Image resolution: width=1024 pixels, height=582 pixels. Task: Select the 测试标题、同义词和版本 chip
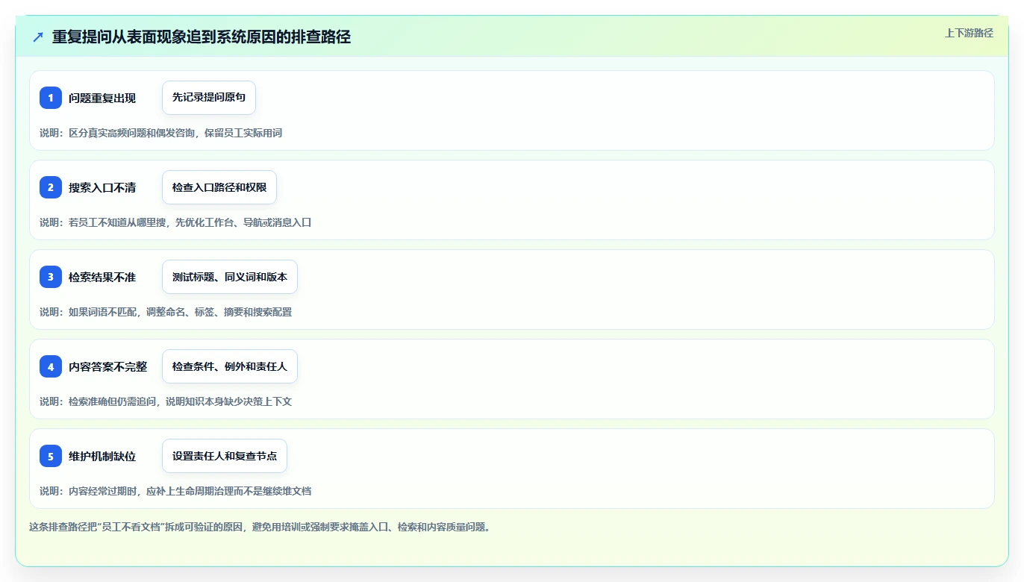(x=230, y=277)
